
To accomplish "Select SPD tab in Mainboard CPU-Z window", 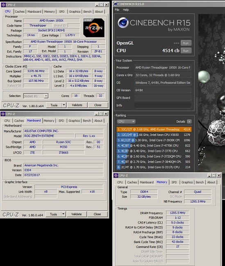I will (x=61, y=121).
